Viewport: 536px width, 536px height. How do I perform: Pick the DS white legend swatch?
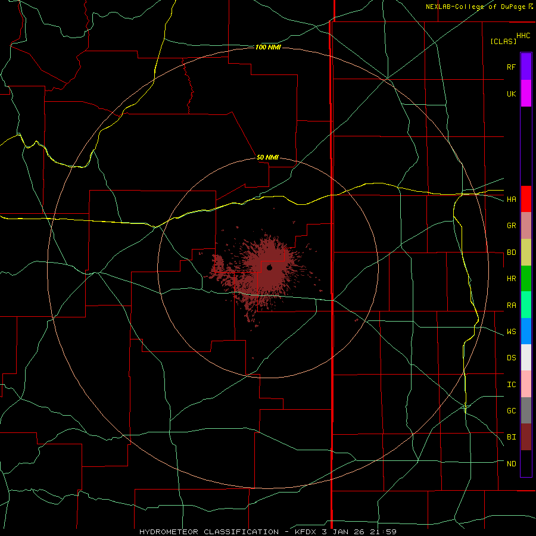click(x=526, y=357)
